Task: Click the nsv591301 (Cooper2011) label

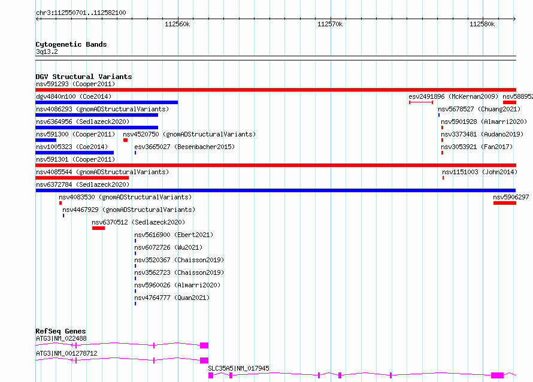Action: tap(75, 159)
